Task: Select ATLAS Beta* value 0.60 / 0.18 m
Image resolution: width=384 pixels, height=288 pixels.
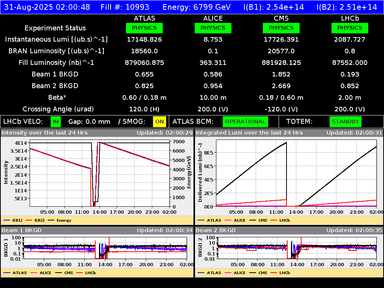Action: click(144, 97)
